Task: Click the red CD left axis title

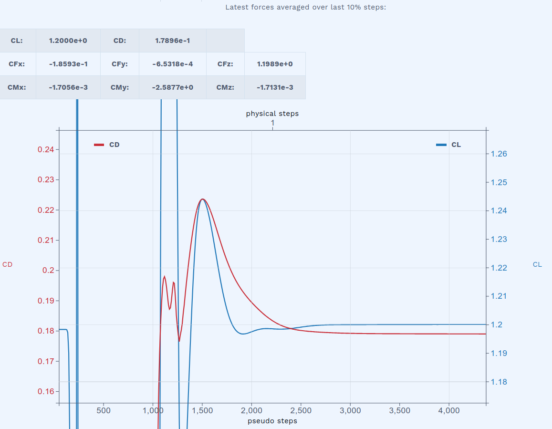Action: pos(8,264)
